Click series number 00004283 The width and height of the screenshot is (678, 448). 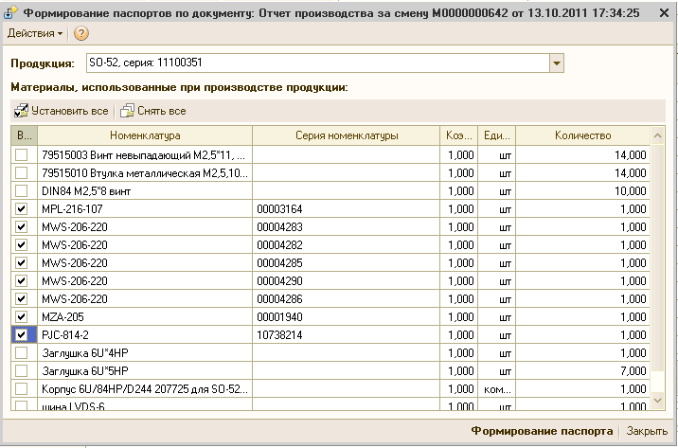pyautogui.click(x=279, y=227)
